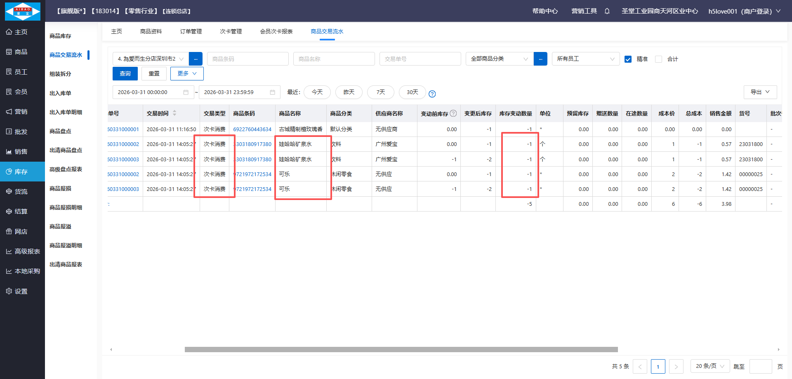Image resolution: width=792 pixels, height=379 pixels.
Task: Go to next page arrow
Action: [x=676, y=366]
